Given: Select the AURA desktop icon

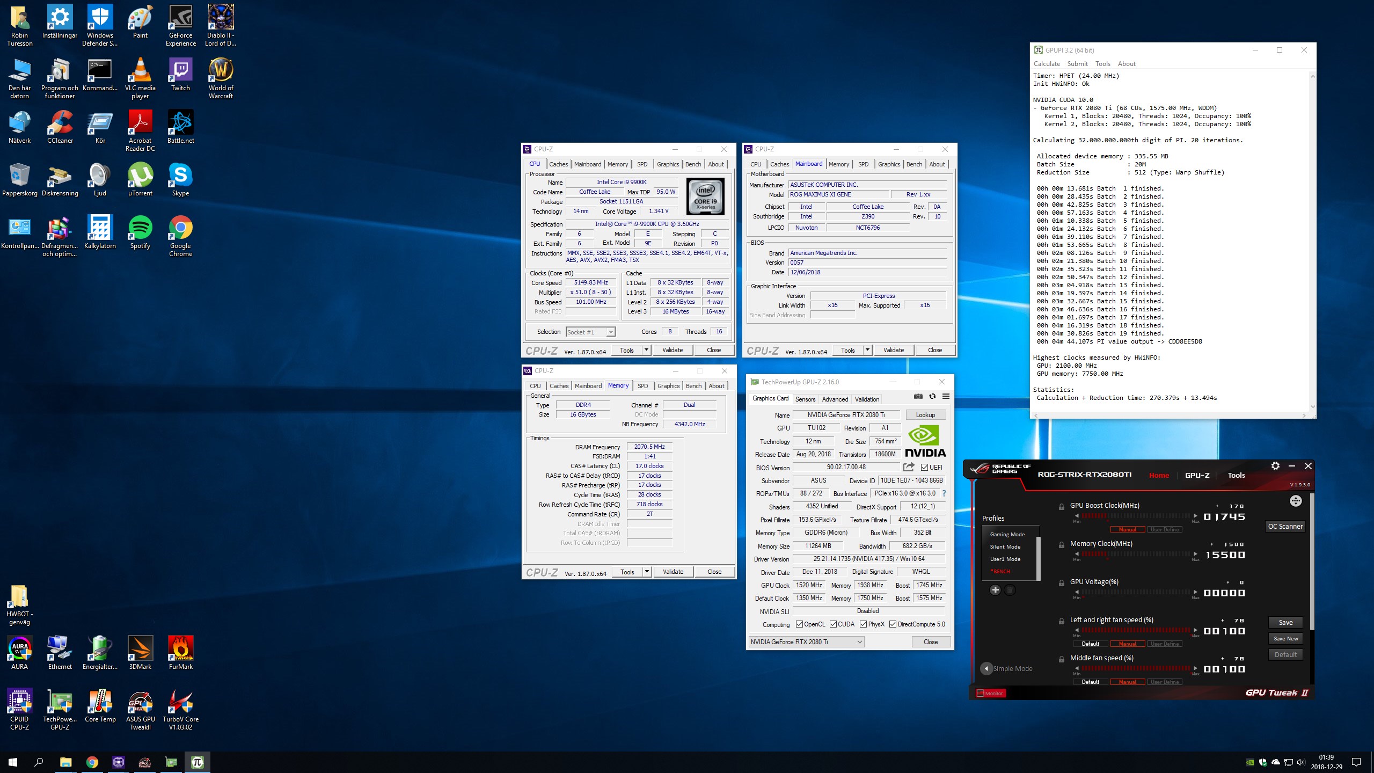Looking at the screenshot, I should pos(19,652).
